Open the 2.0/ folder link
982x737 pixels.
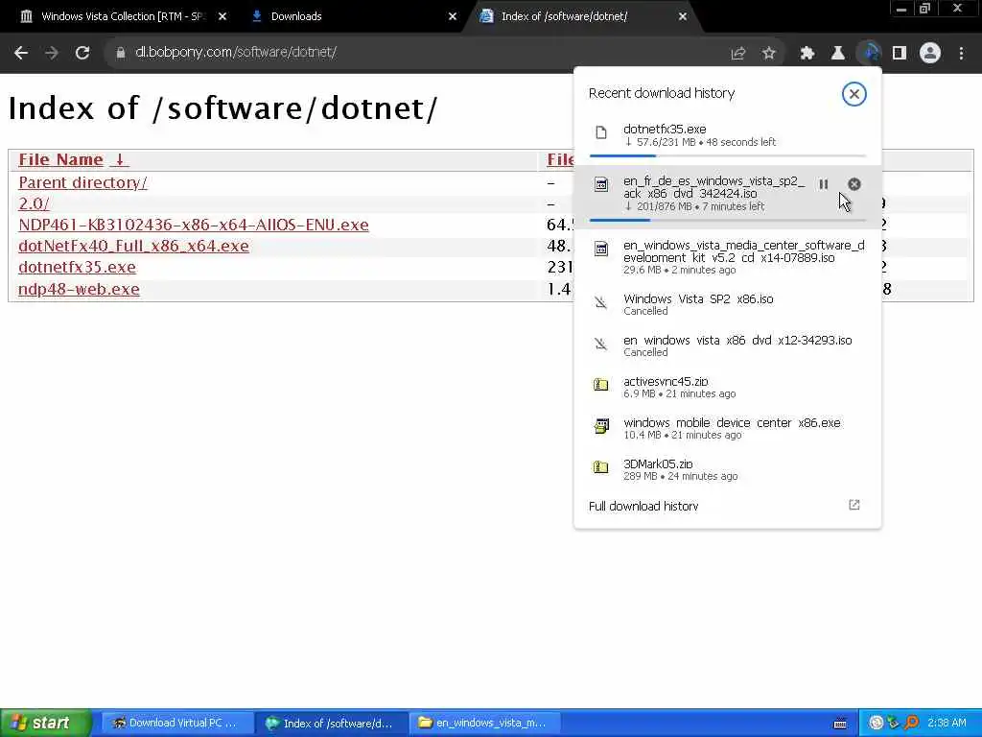pos(34,203)
